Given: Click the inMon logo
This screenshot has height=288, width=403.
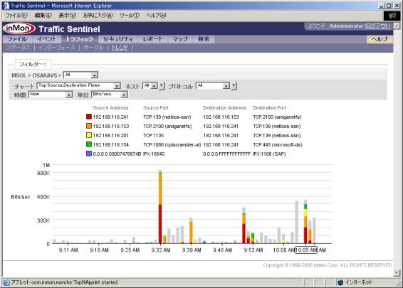Looking at the screenshot, I should point(19,28).
